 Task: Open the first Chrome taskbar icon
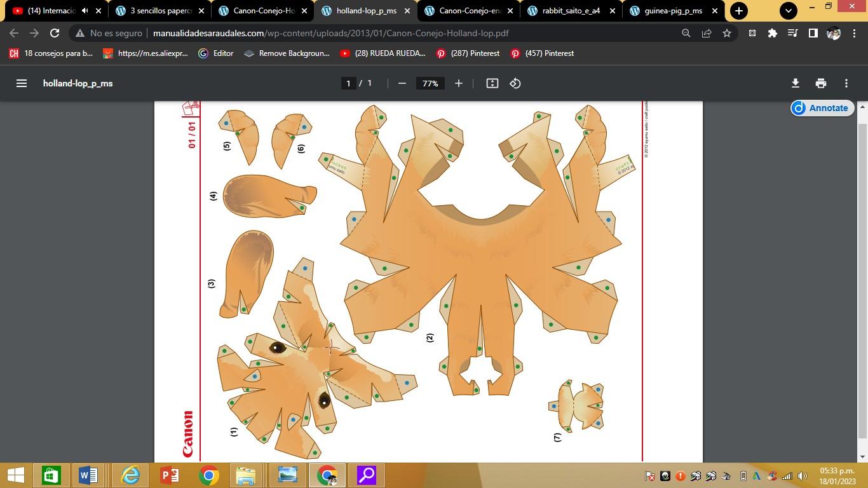click(x=208, y=475)
